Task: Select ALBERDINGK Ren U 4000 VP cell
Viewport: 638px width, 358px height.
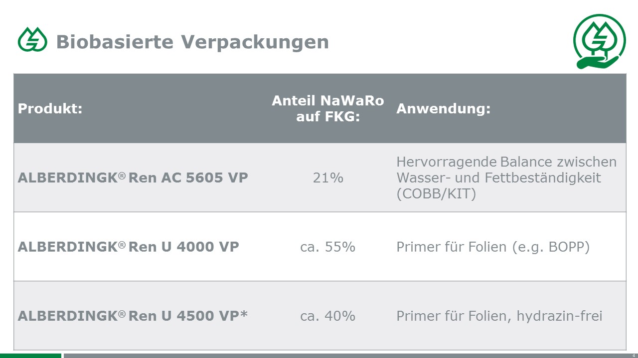Action: (128, 247)
